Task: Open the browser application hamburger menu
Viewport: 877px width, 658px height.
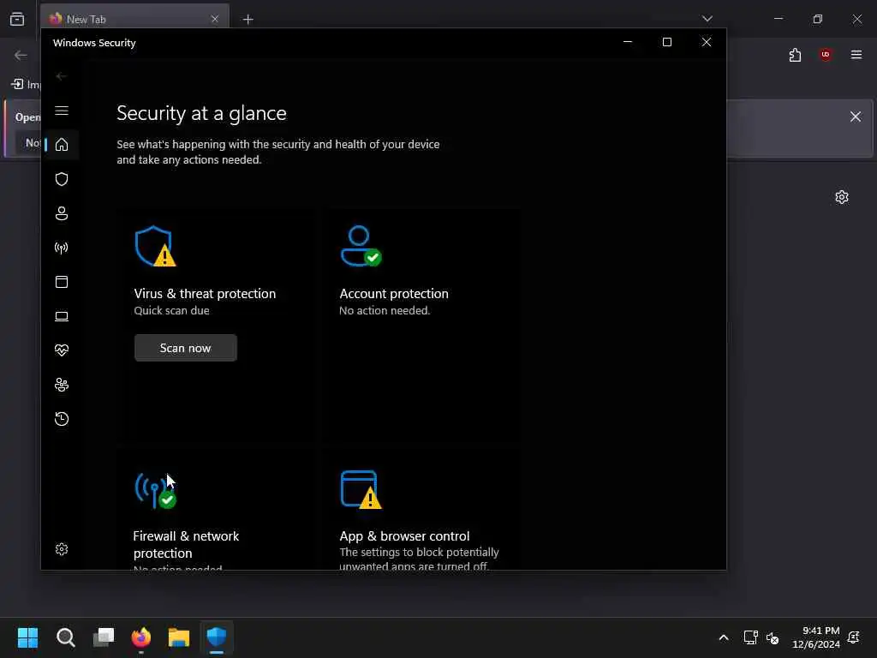Action: [856, 54]
